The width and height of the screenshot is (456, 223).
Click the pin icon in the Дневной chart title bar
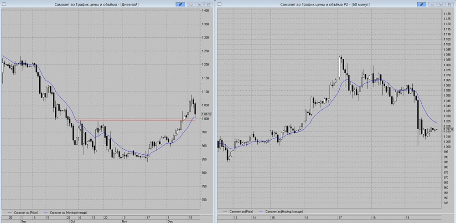pyautogui.click(x=180, y=5)
